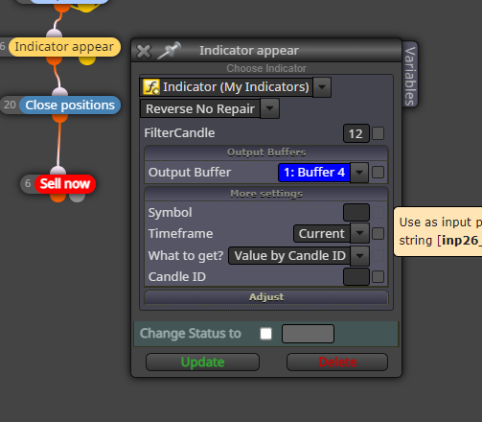
Task: Click the Candle ID input field
Action: coord(356,277)
